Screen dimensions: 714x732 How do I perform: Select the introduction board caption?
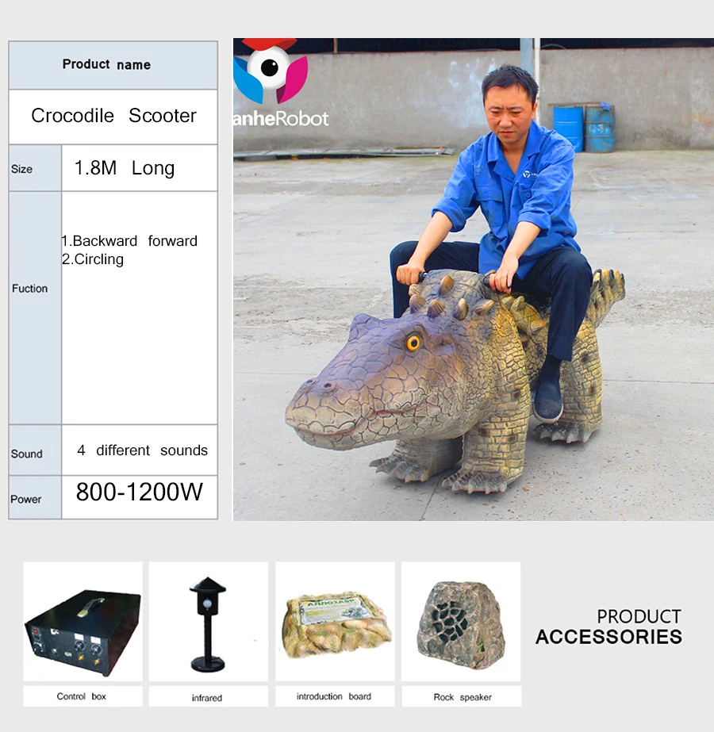333,696
